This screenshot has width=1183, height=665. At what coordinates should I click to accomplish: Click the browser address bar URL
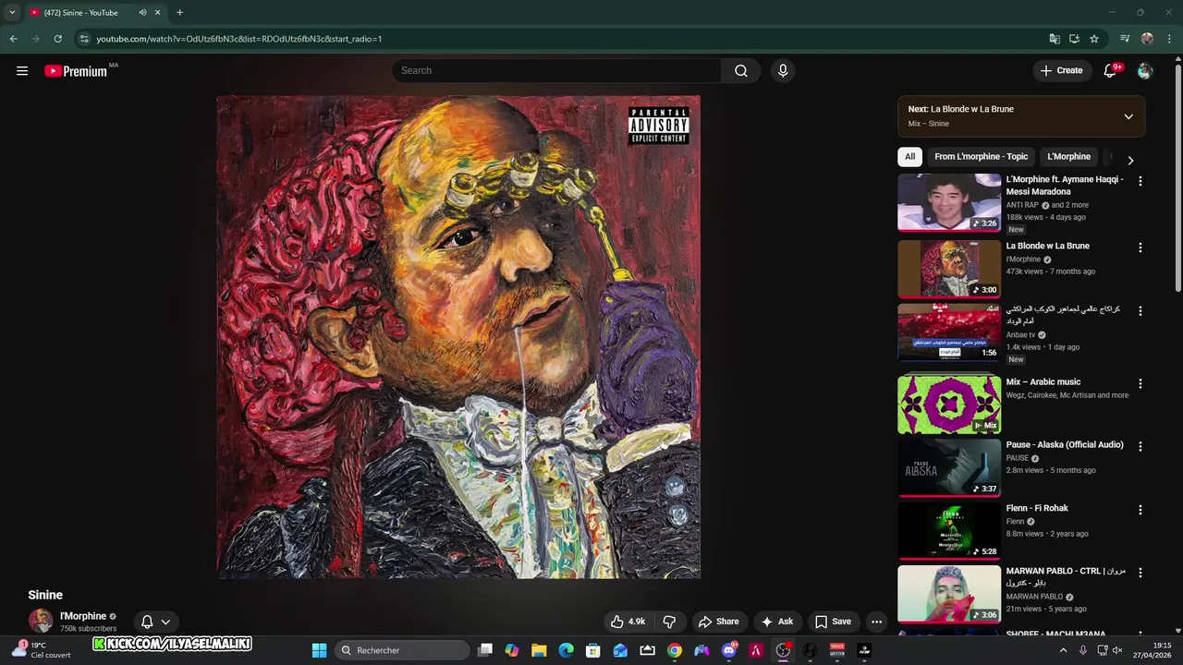pos(239,39)
